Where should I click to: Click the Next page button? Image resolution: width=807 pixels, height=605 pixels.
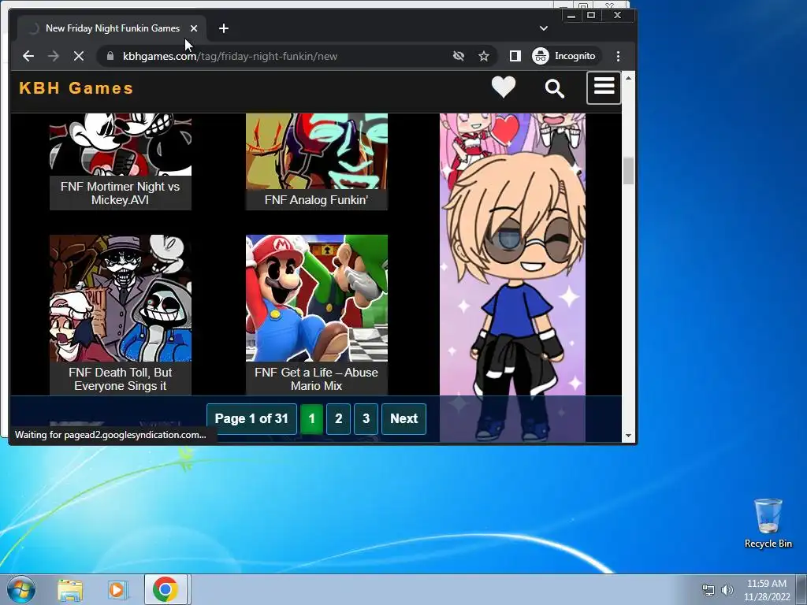[404, 419]
